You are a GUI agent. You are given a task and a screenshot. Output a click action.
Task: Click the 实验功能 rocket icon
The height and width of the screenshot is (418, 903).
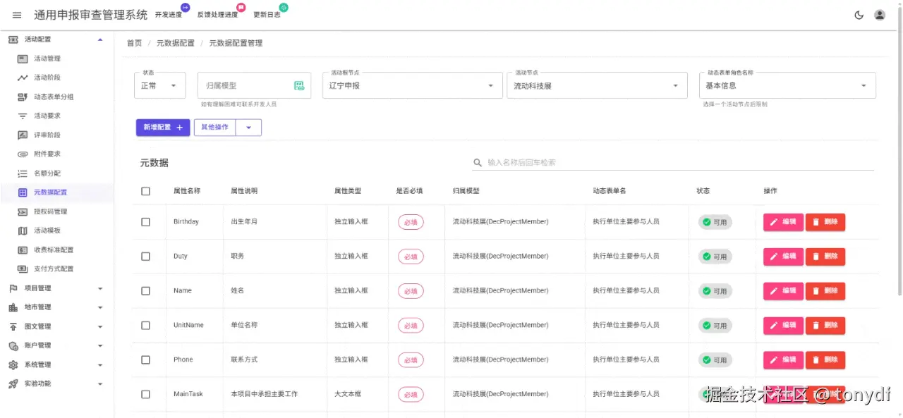click(13, 383)
